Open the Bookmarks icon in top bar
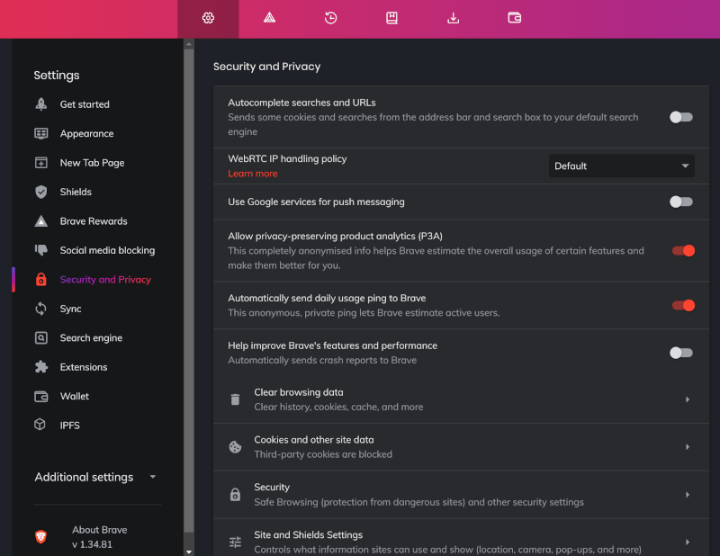 (391, 18)
